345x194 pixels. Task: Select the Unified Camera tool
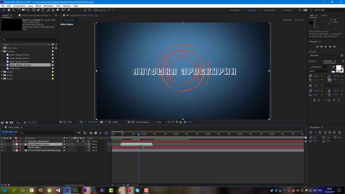(24, 10)
